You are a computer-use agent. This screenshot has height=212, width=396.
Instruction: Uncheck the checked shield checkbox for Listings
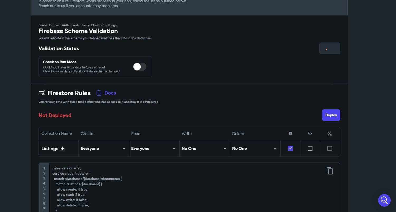click(290, 149)
